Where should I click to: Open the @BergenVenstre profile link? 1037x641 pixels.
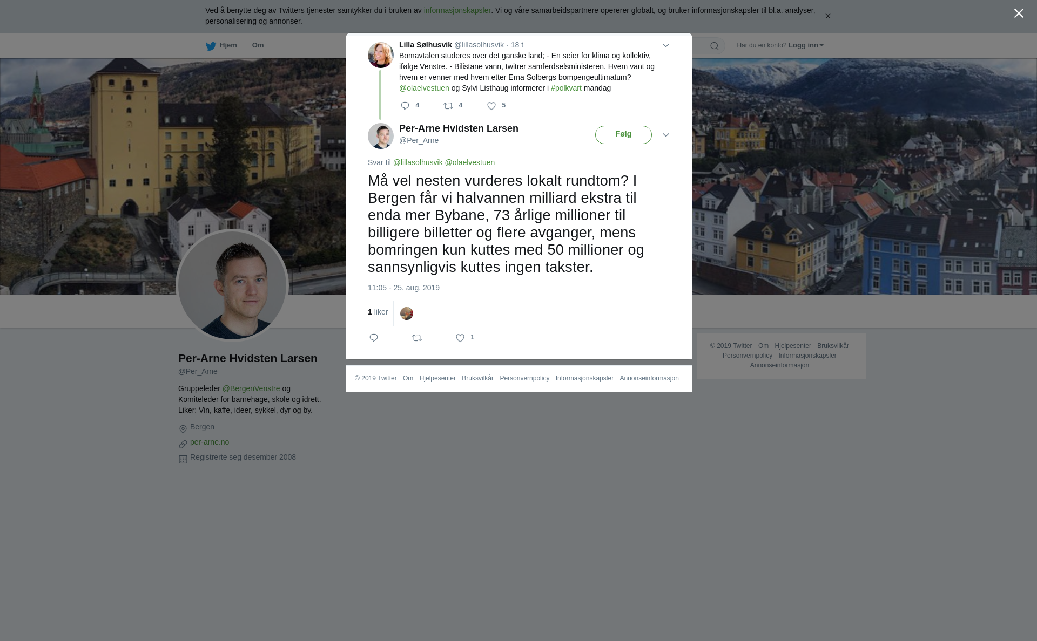tap(251, 388)
